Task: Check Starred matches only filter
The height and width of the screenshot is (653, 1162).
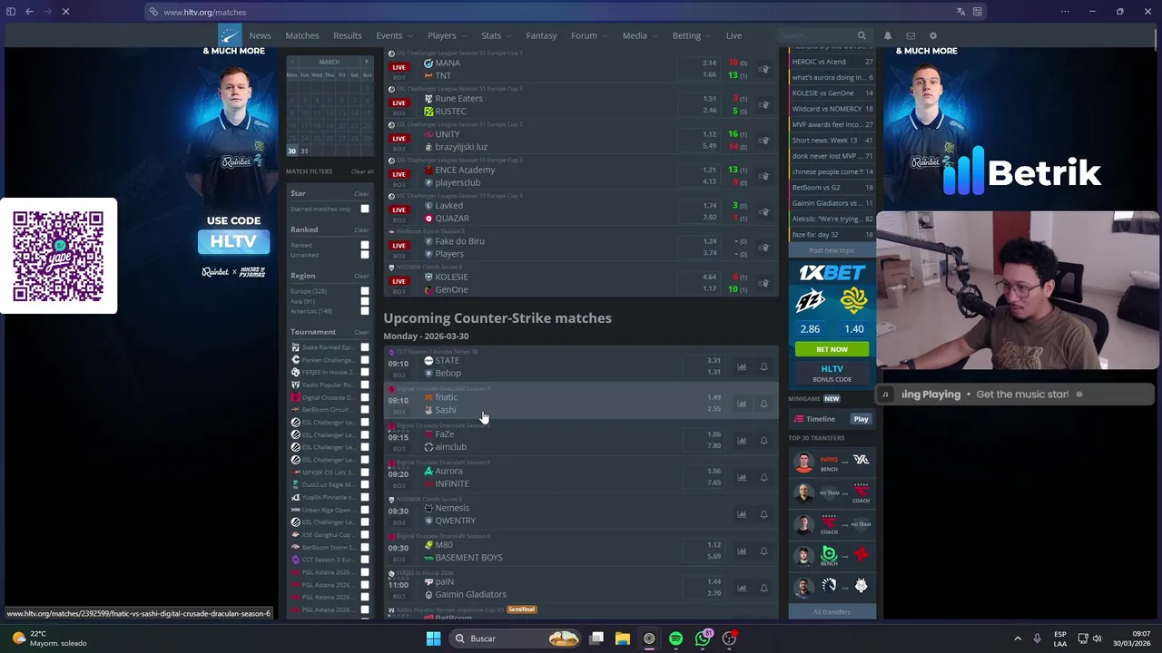Action: (365, 209)
